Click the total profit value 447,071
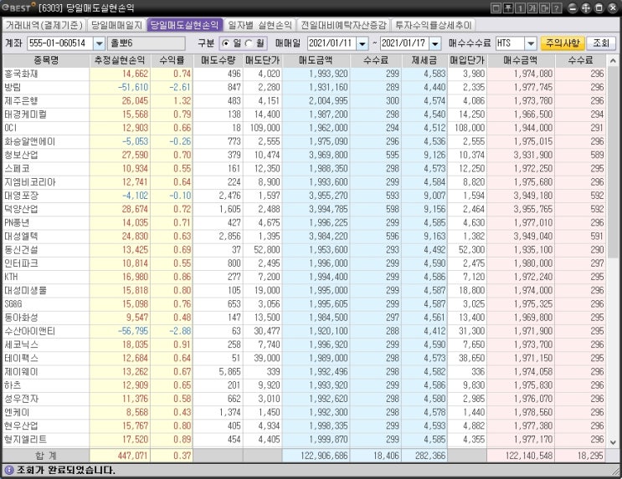622x479 pixels. click(133, 456)
